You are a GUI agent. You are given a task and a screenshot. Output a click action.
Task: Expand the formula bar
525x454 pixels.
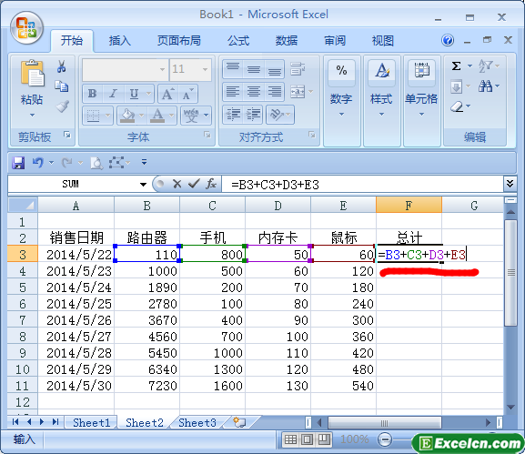pos(510,184)
